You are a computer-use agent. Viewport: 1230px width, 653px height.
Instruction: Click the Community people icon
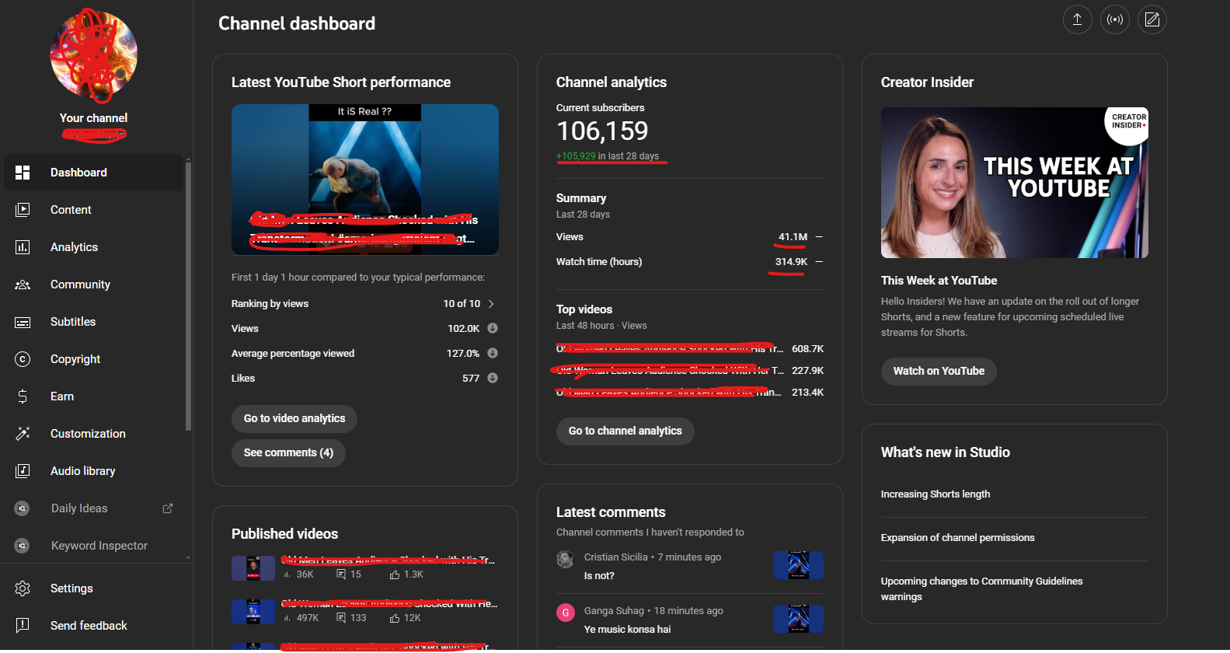point(23,285)
